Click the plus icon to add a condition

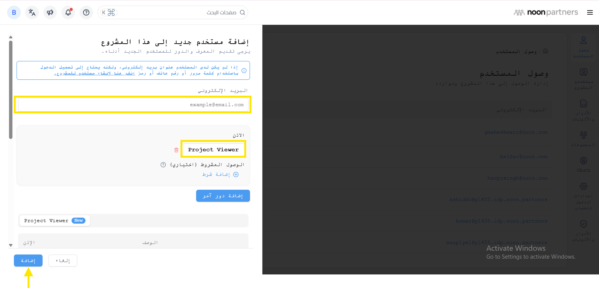236,174
